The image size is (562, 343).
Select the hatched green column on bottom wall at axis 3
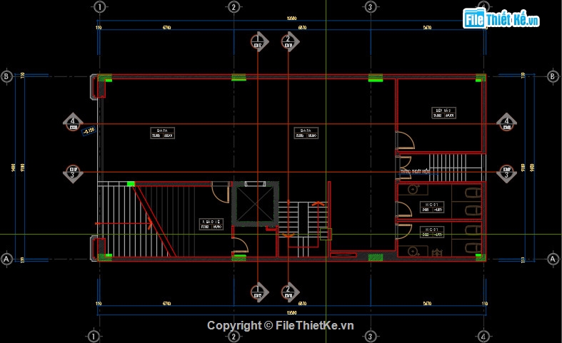376,257
